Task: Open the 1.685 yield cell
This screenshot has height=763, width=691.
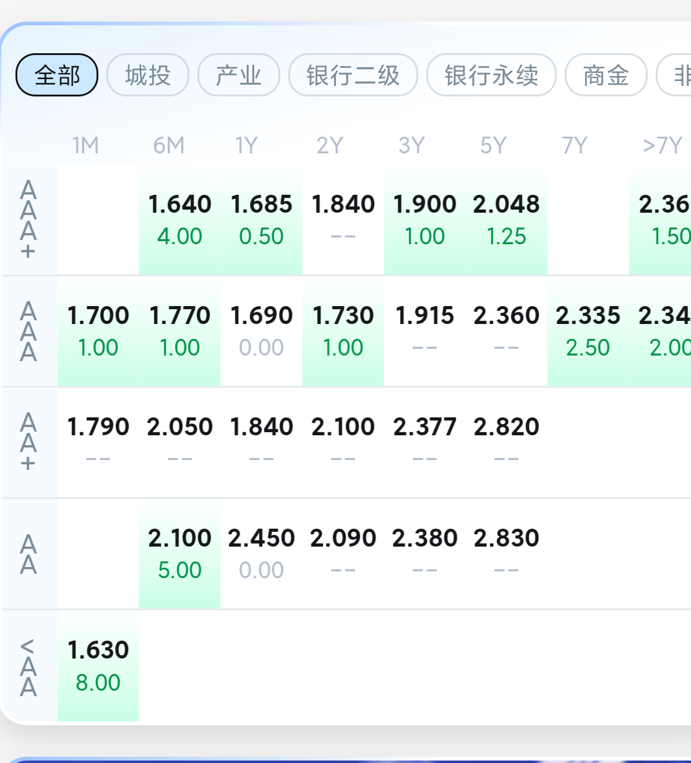Action: point(262,220)
